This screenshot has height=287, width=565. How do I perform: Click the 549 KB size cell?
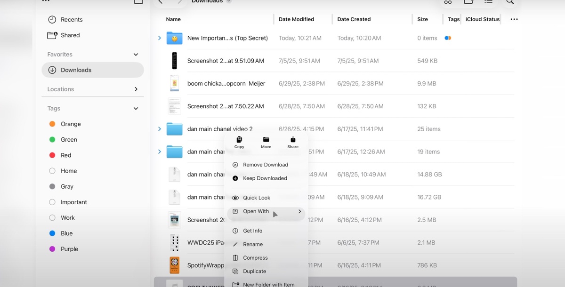[428, 61]
